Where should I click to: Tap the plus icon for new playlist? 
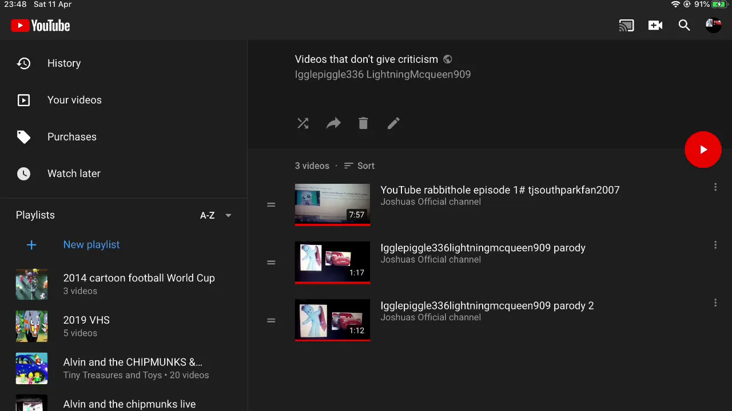[31, 245]
